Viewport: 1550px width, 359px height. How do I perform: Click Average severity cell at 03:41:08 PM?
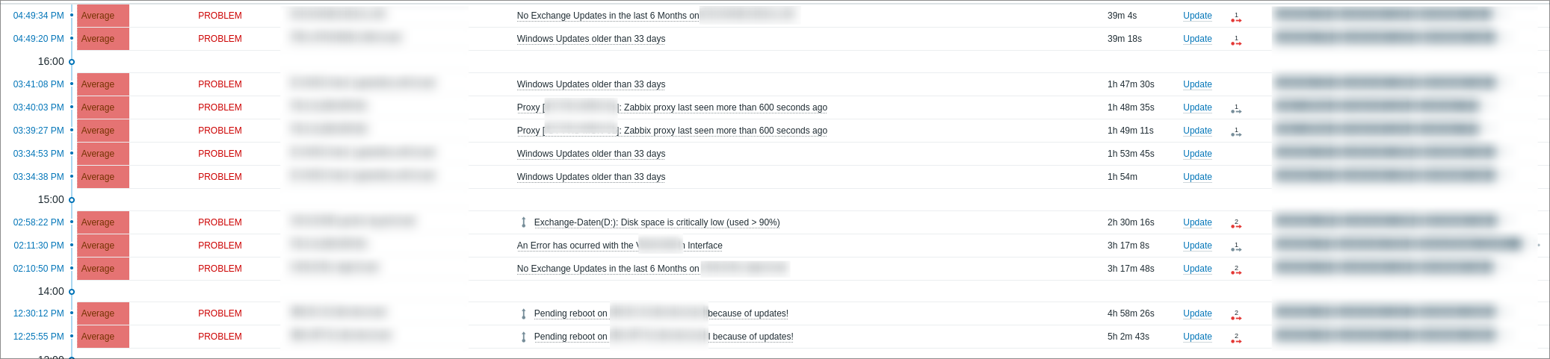click(x=103, y=84)
